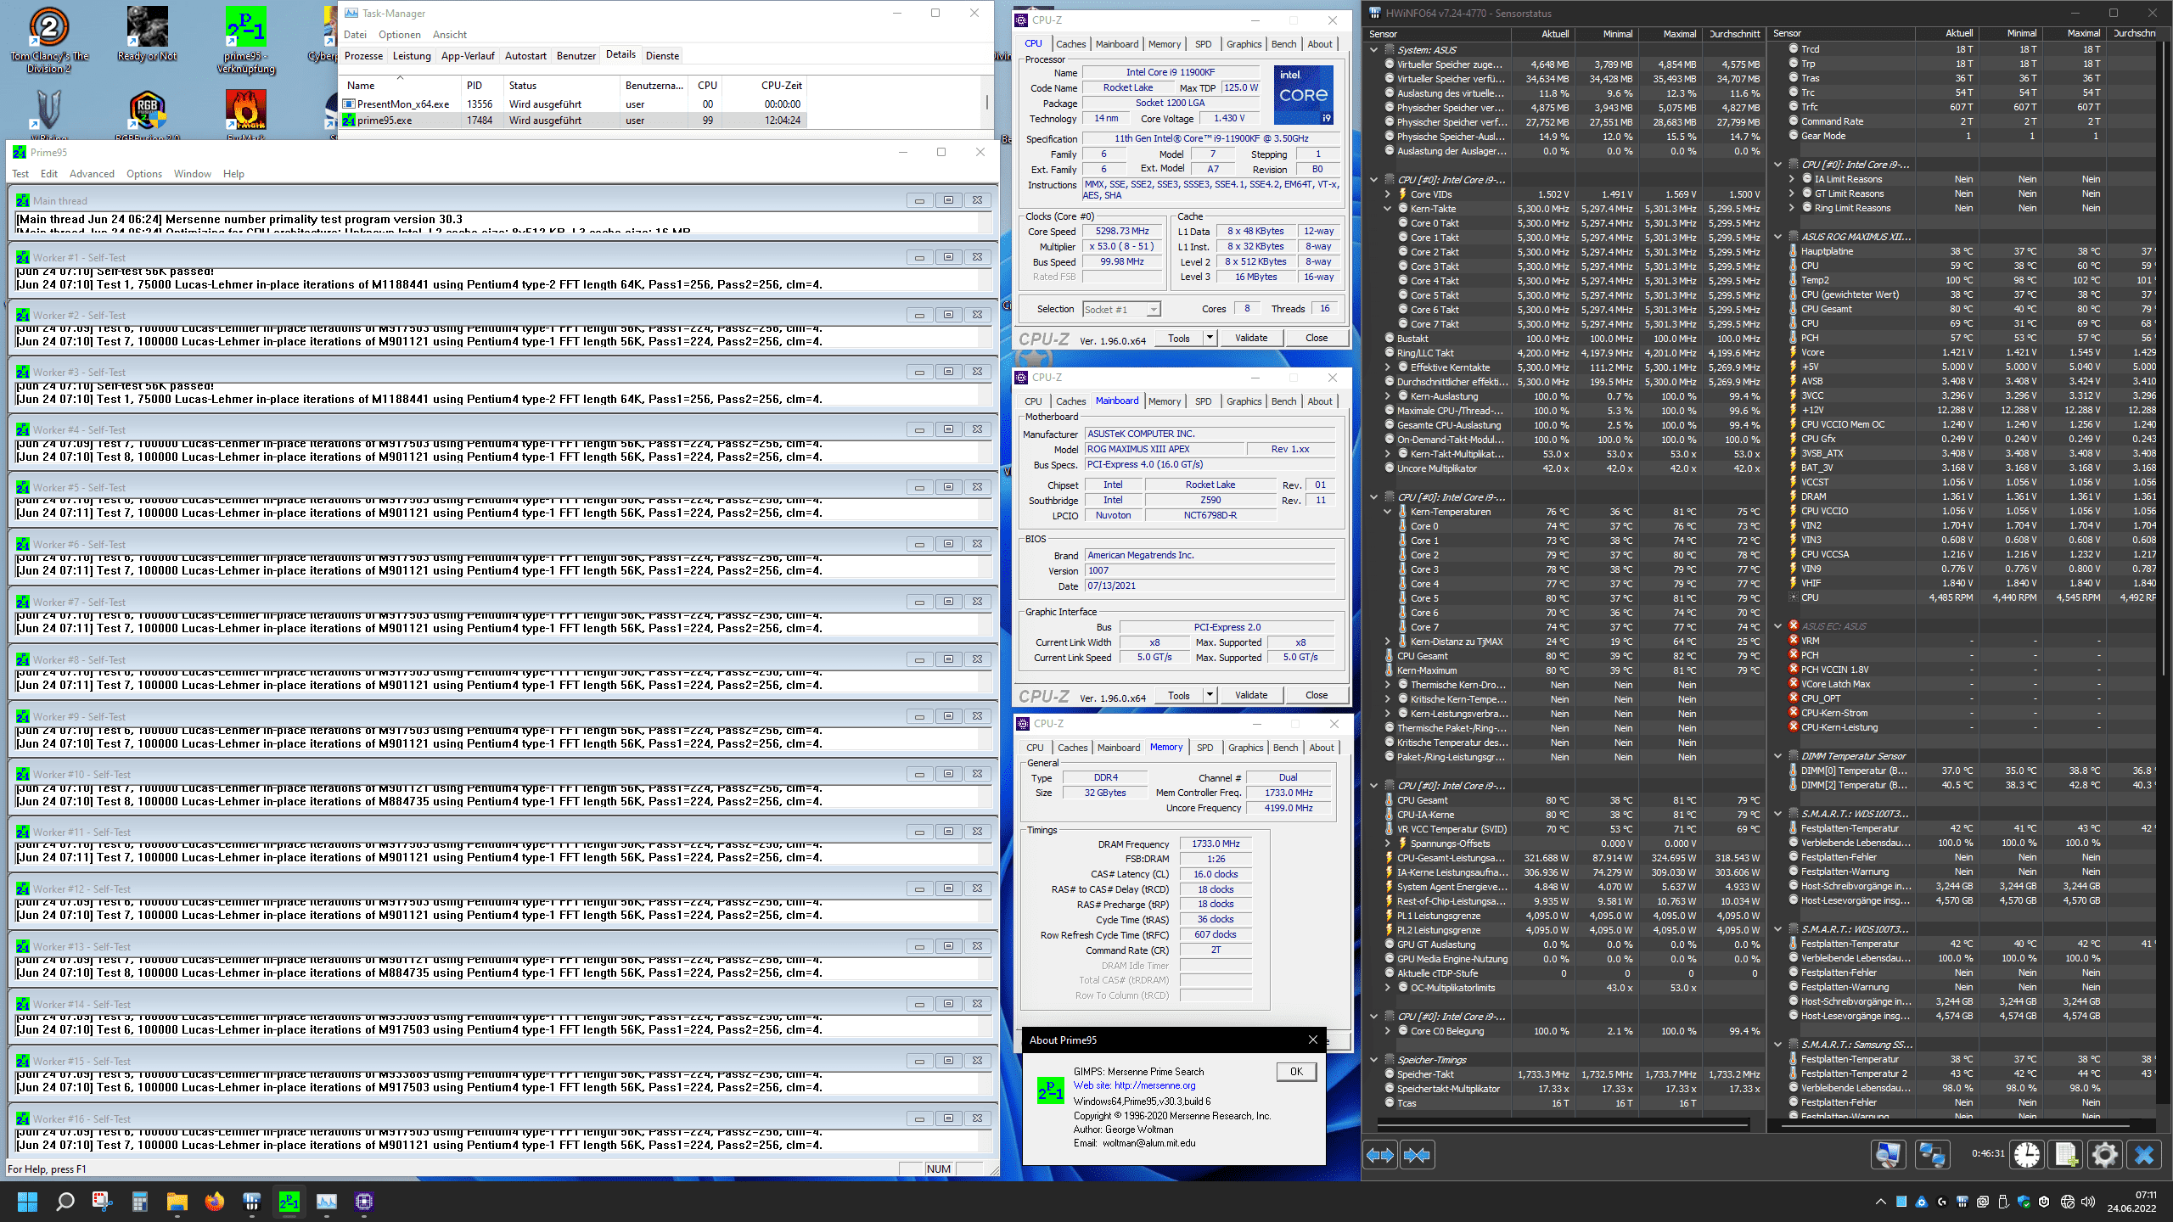The height and width of the screenshot is (1222, 2173).
Task: Open mersenne.org web site link
Action: 1154,1085
